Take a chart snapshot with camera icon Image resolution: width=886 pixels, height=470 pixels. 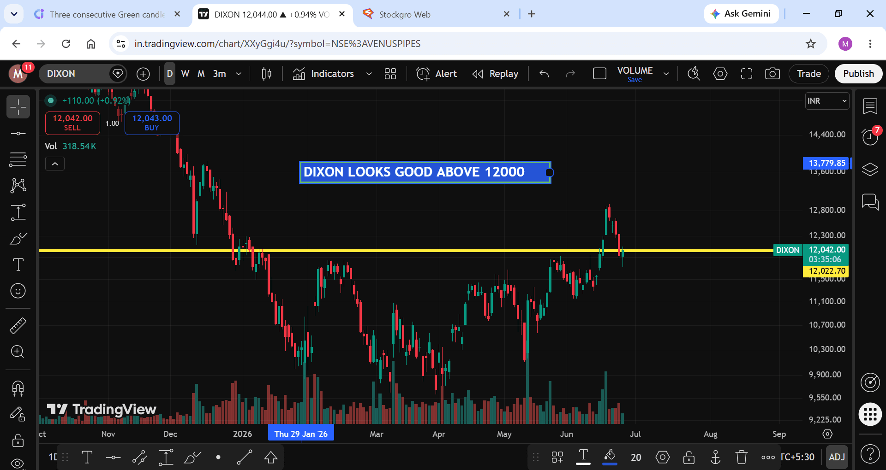tap(772, 74)
